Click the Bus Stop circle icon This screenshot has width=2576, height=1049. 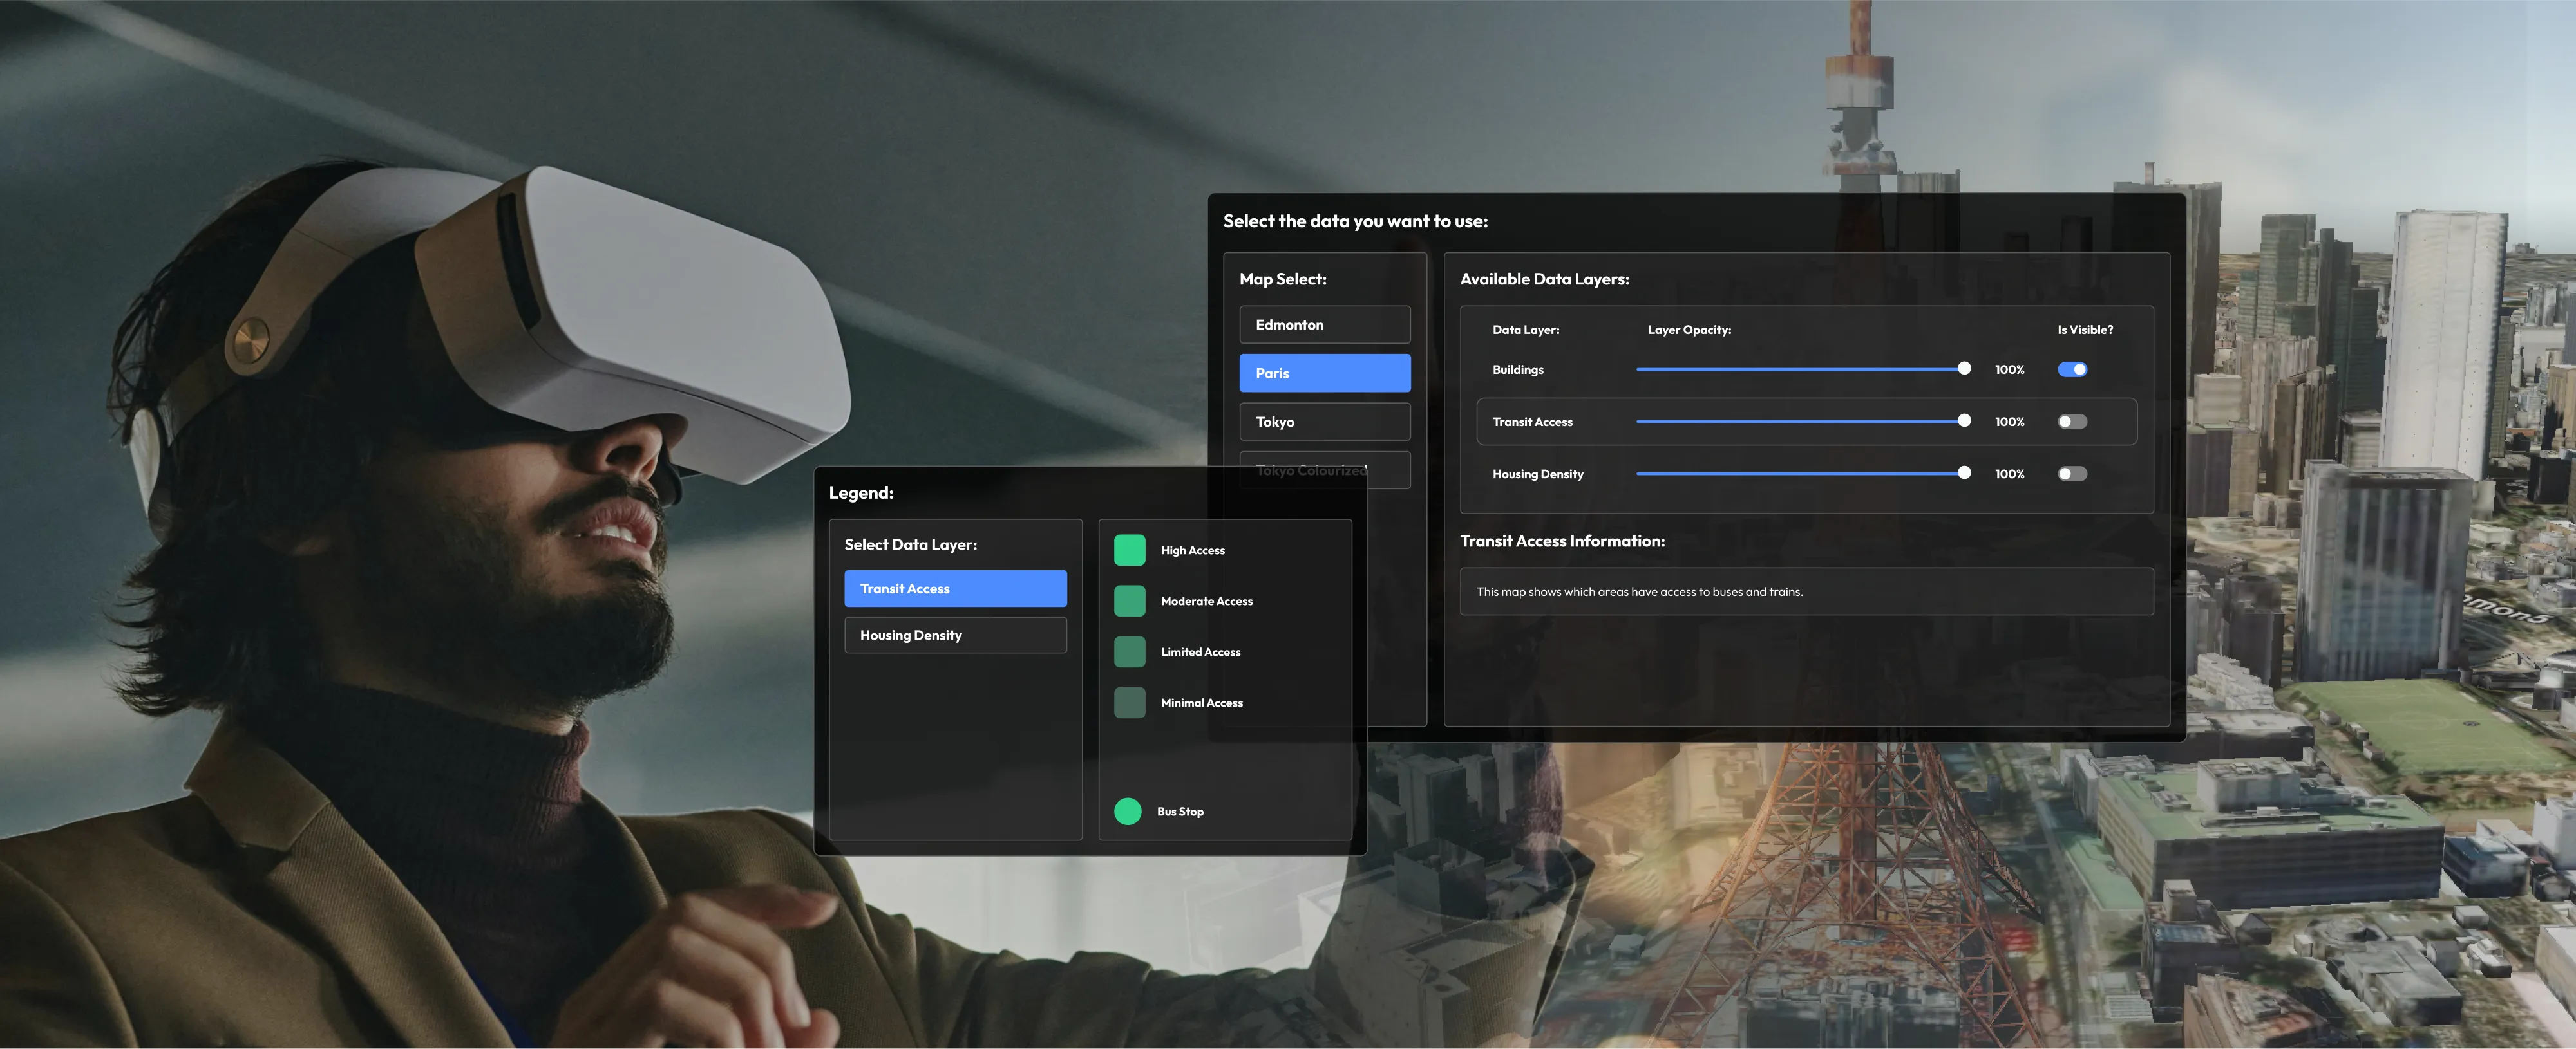(1127, 810)
